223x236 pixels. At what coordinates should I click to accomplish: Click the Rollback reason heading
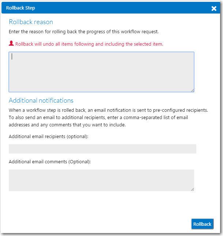(x=31, y=22)
